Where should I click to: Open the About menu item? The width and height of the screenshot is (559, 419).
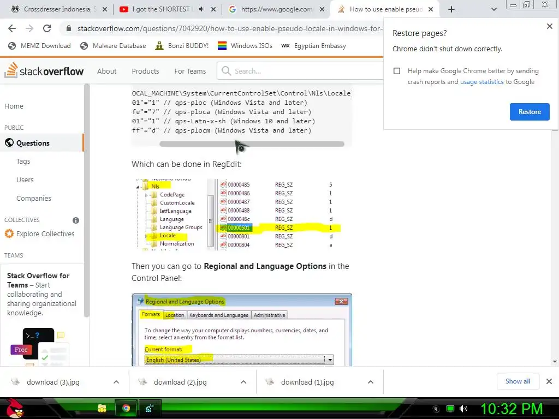[x=106, y=71]
